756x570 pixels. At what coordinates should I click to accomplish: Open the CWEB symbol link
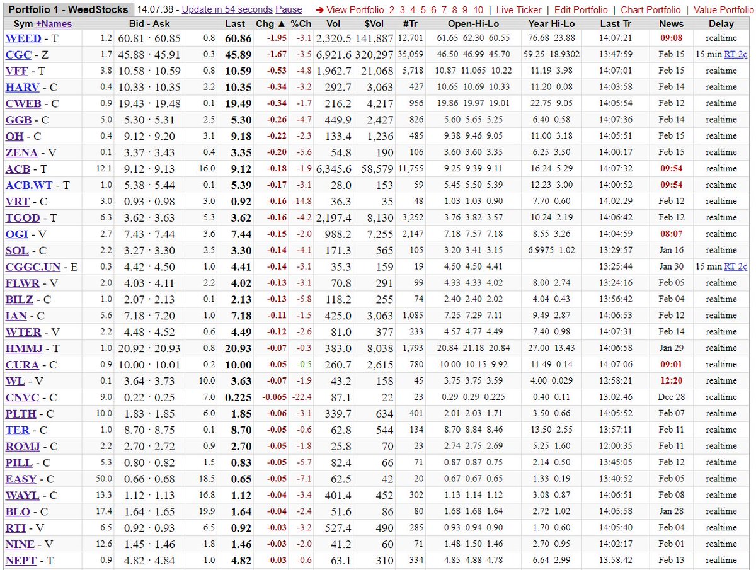(23, 104)
